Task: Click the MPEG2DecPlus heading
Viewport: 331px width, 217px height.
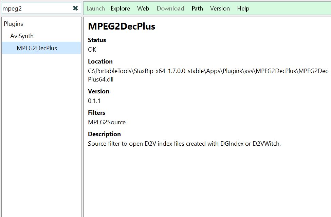Action: click(122, 26)
